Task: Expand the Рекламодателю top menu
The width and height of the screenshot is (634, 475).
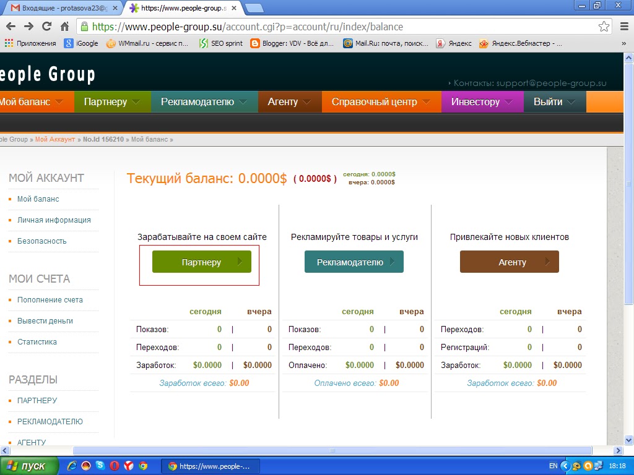Action: 204,102
